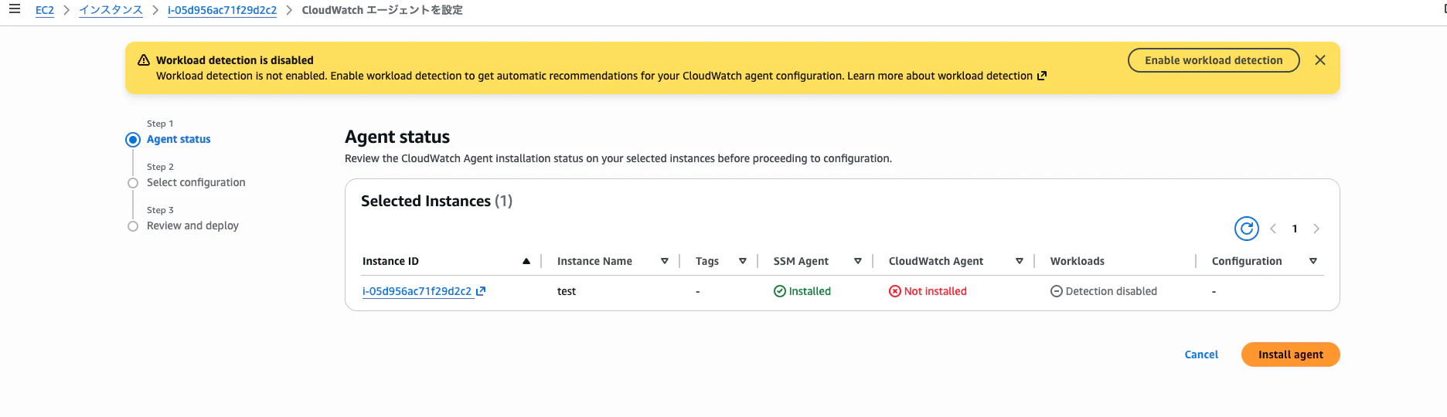Click 'Workload detection is disabled' banner title
The image size is (1447, 417).
[x=235, y=60]
